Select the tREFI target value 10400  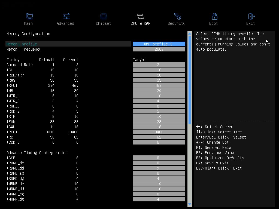coord(159,132)
